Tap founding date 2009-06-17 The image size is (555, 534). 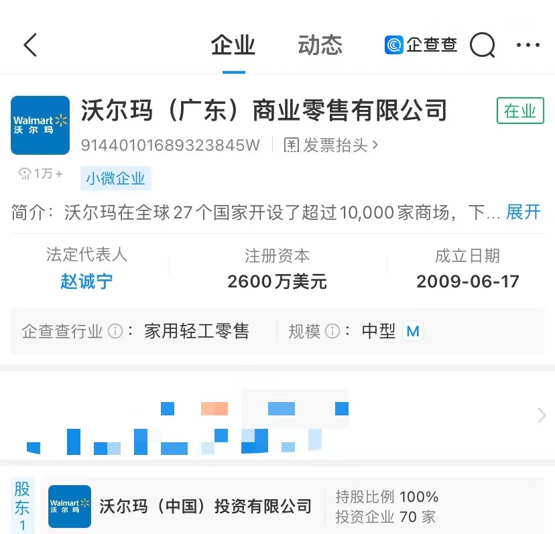point(468,281)
